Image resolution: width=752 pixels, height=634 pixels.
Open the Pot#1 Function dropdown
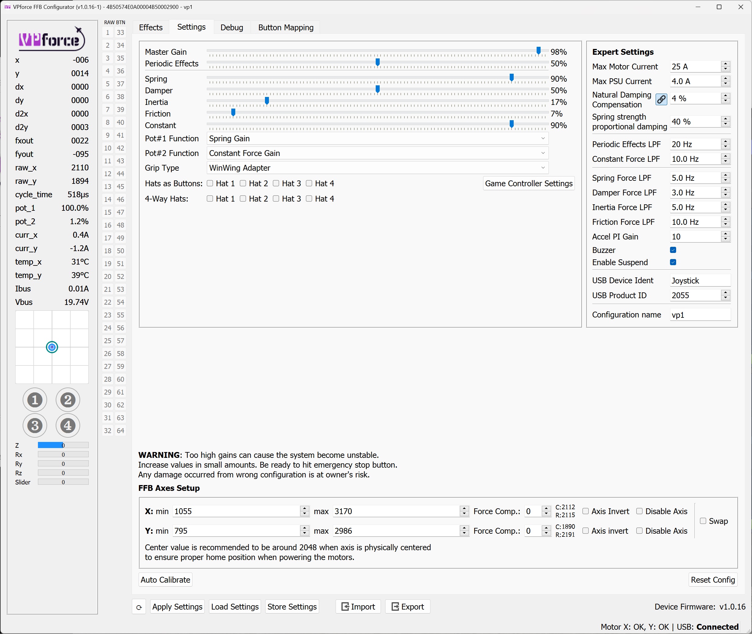click(378, 138)
